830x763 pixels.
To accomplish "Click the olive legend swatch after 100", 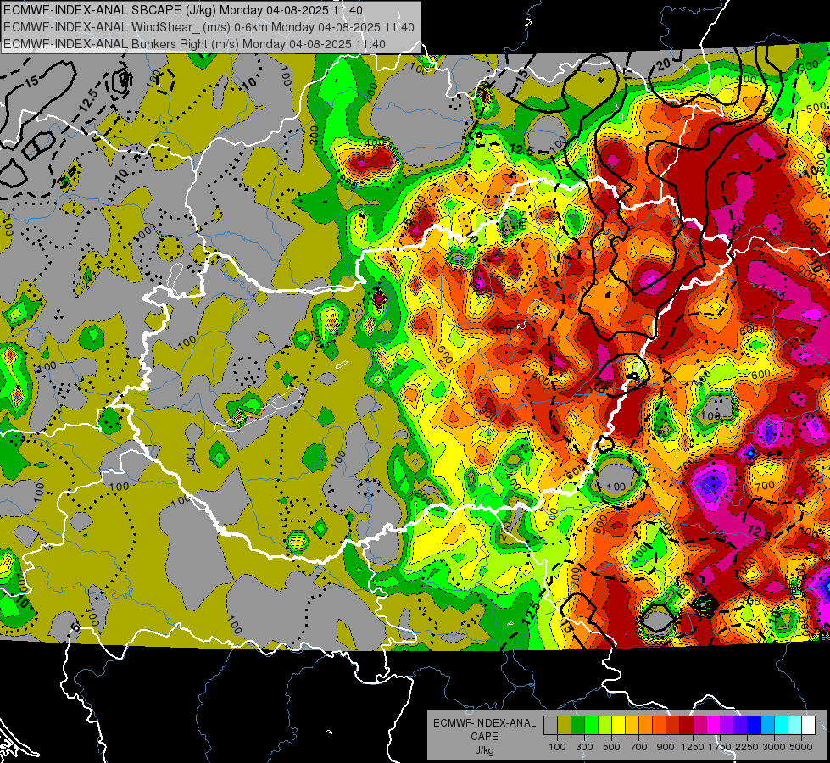I will 565,725.
